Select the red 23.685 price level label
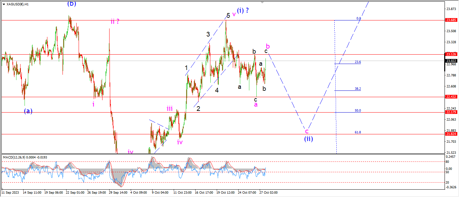This screenshot has width=459, height=197. 451,20
